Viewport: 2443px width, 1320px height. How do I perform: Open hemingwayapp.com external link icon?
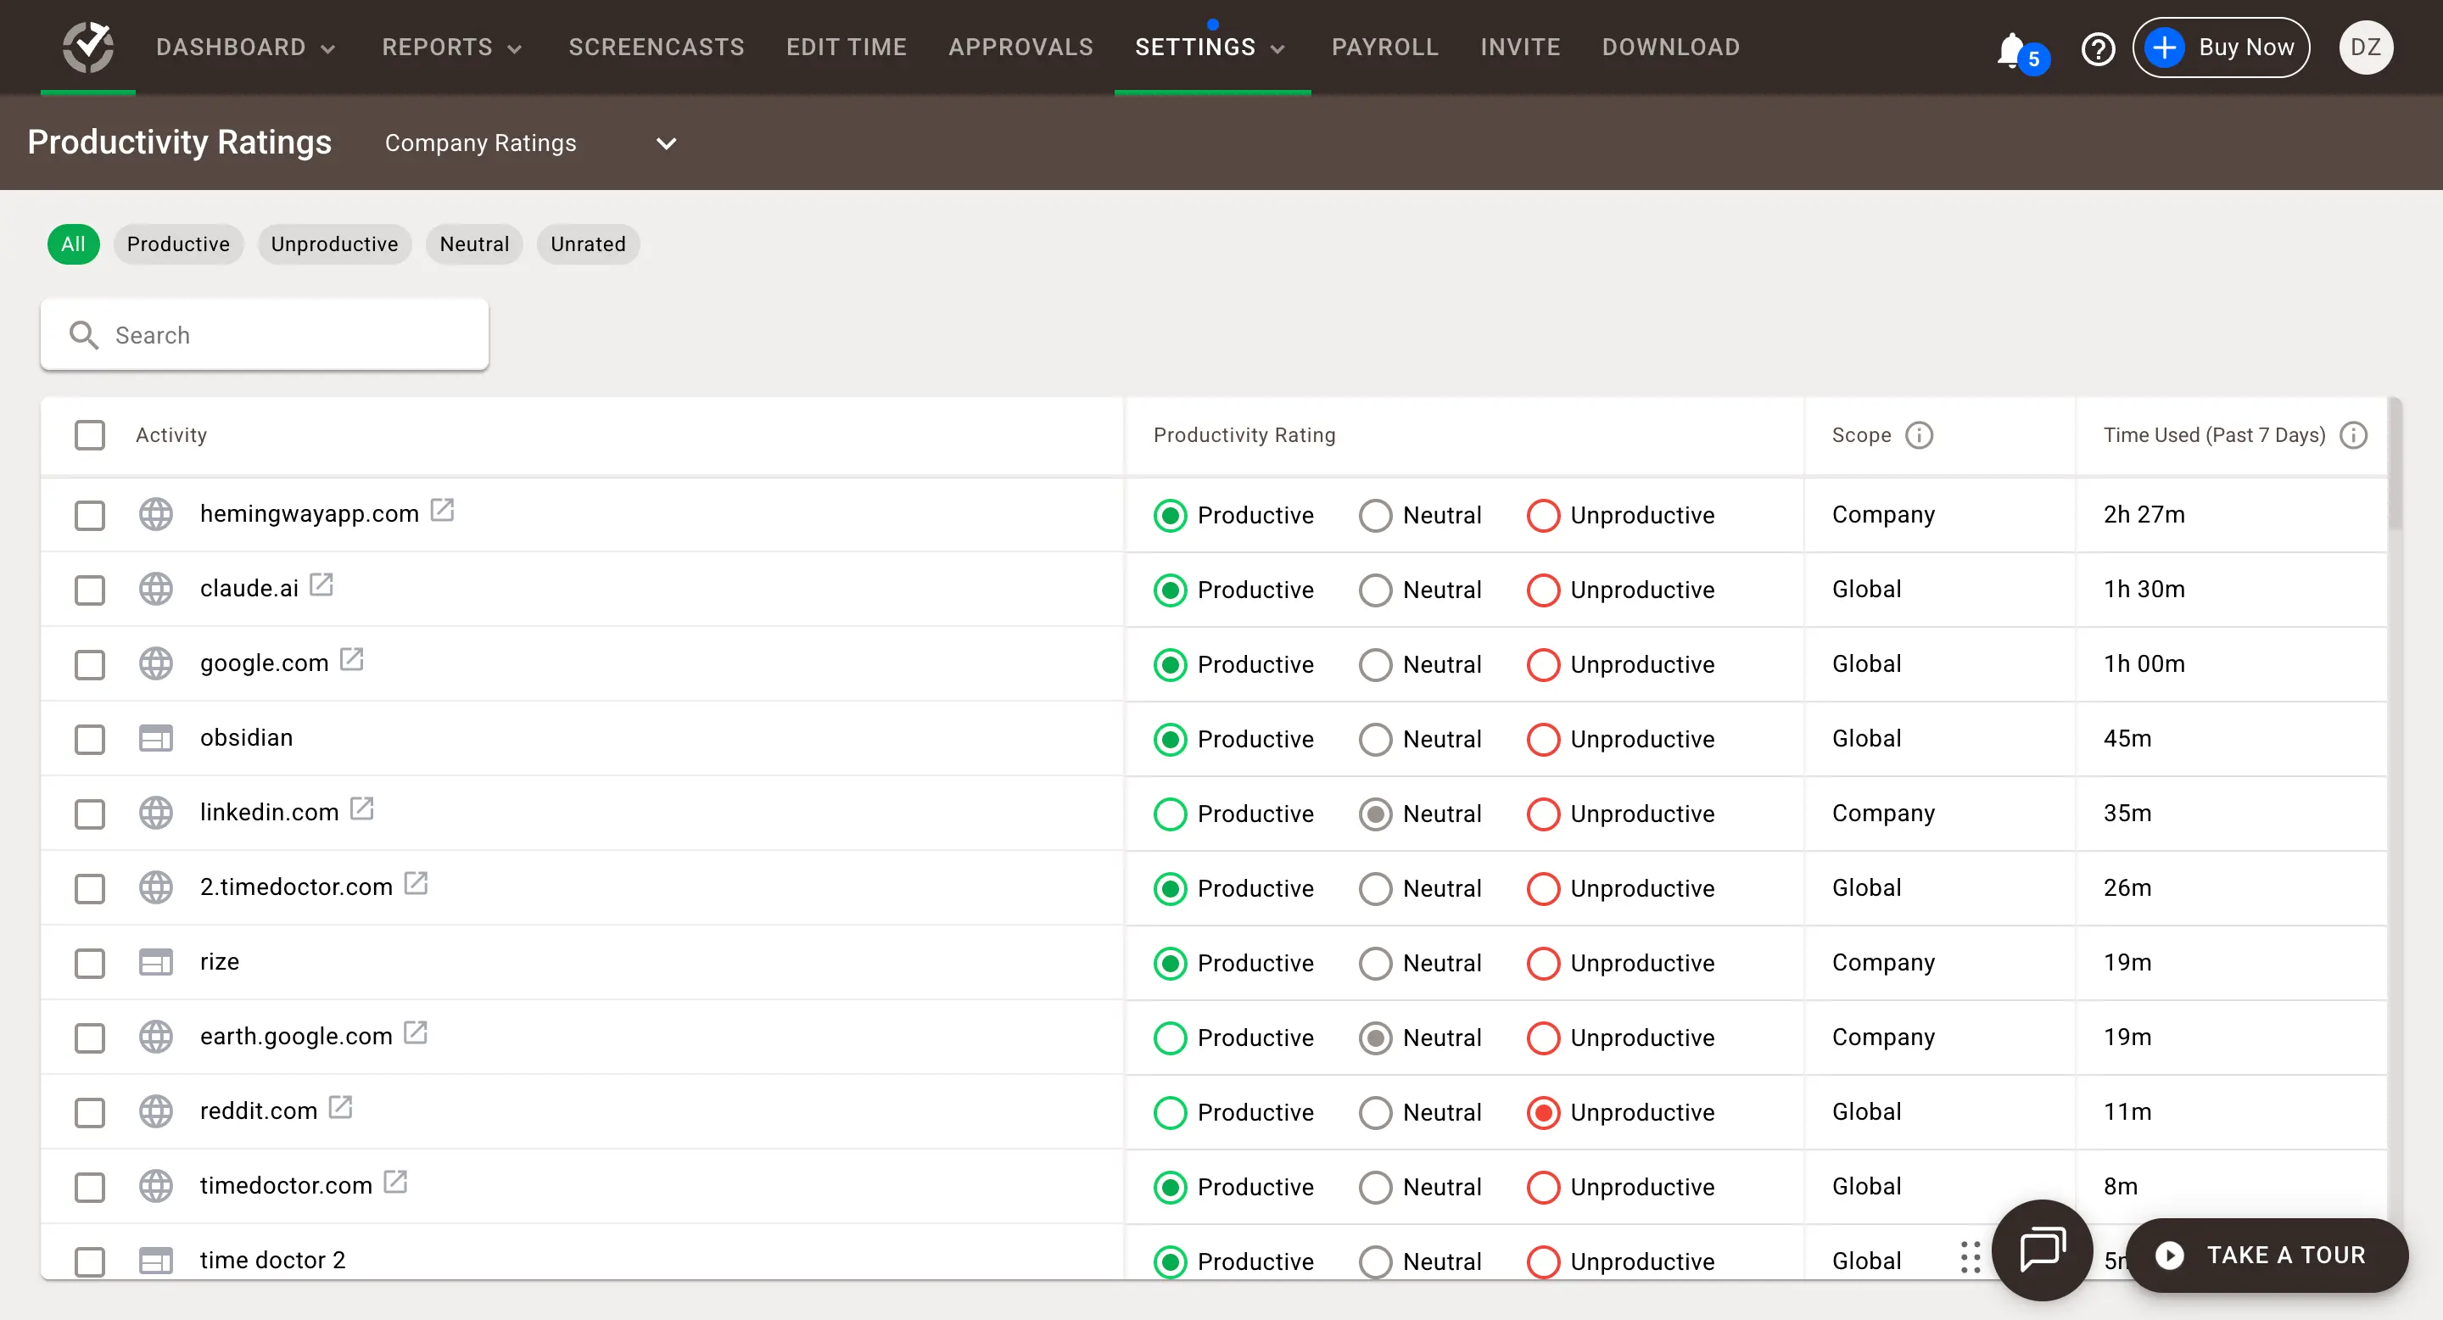[442, 510]
